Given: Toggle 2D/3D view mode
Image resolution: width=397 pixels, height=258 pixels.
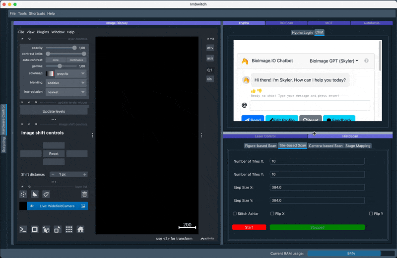Looking at the screenshot, I should click(35, 229).
